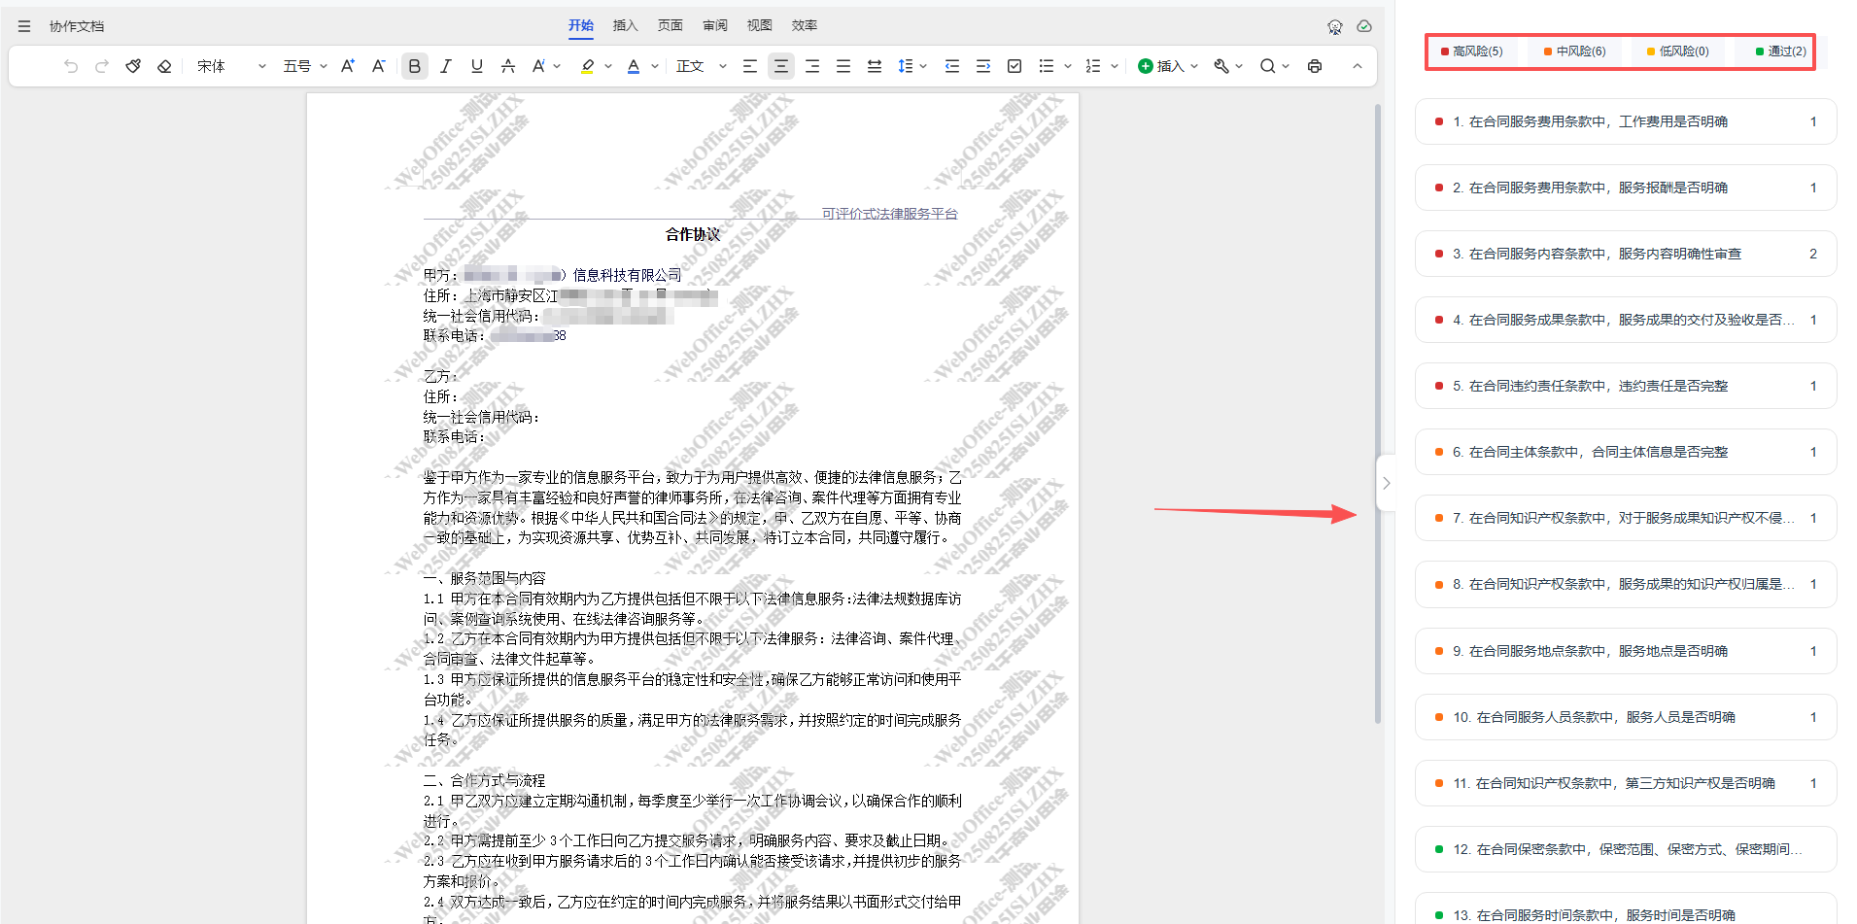The width and height of the screenshot is (1857, 924).
Task: Toggle underline formatting
Action: (x=477, y=66)
